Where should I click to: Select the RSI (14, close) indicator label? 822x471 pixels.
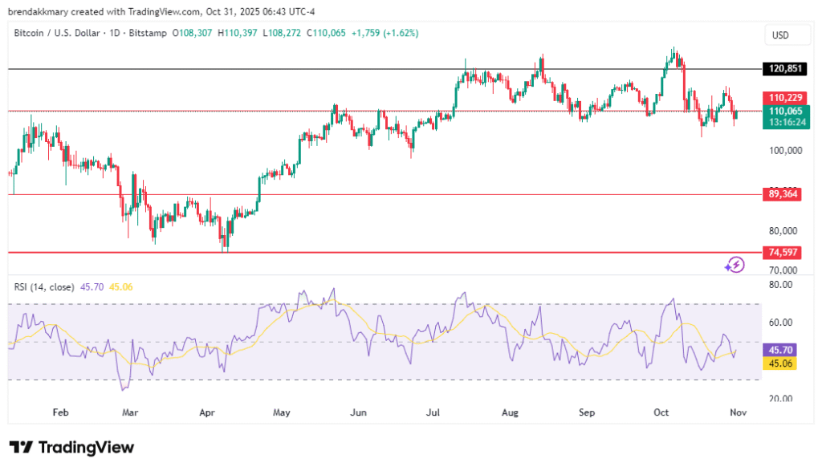(x=45, y=286)
